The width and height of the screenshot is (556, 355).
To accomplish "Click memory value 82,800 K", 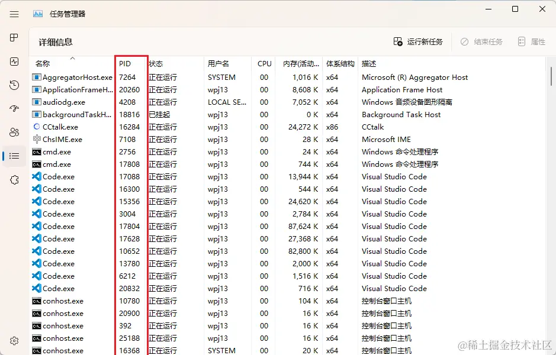I will (x=303, y=251).
